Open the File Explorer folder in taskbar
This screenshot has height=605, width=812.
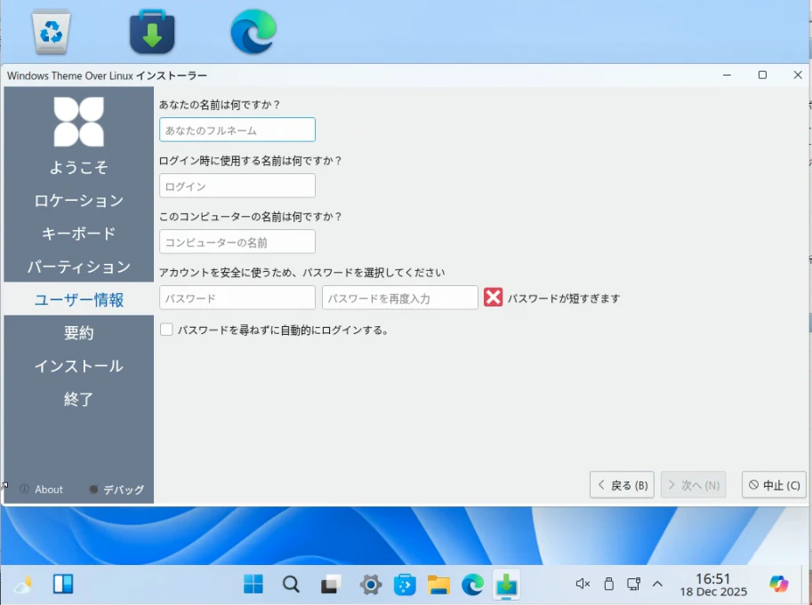coord(438,585)
